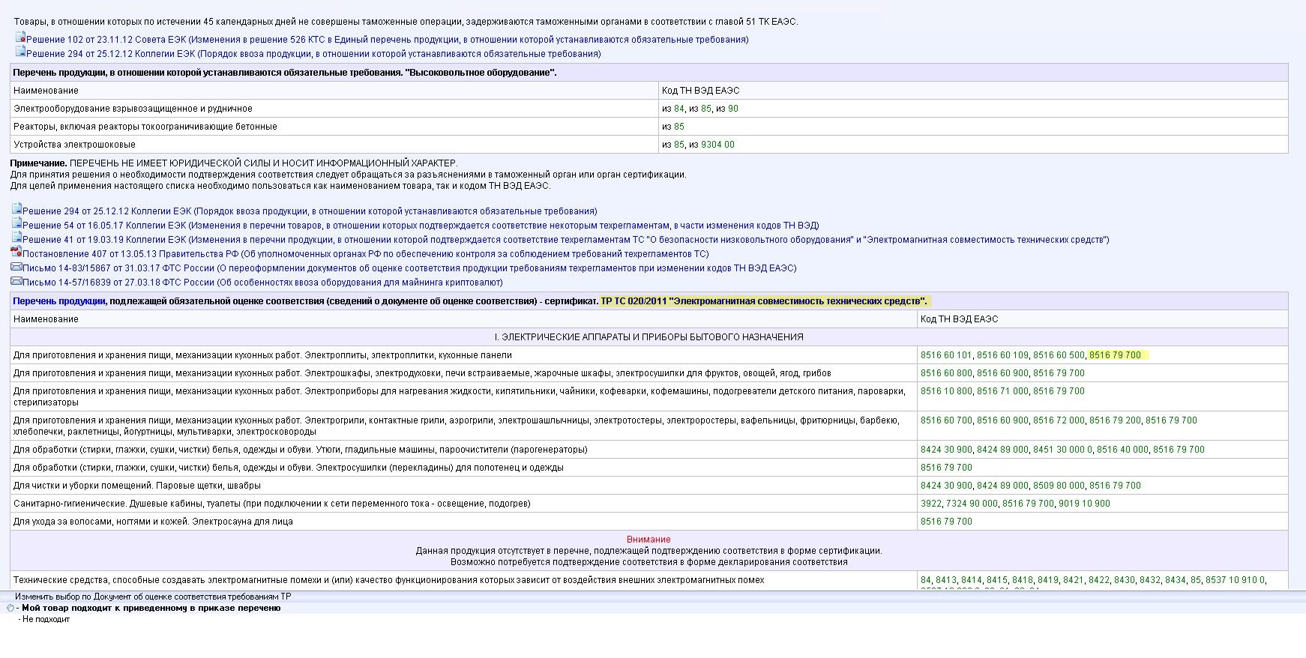Open code link 8516 60 700

(946, 420)
